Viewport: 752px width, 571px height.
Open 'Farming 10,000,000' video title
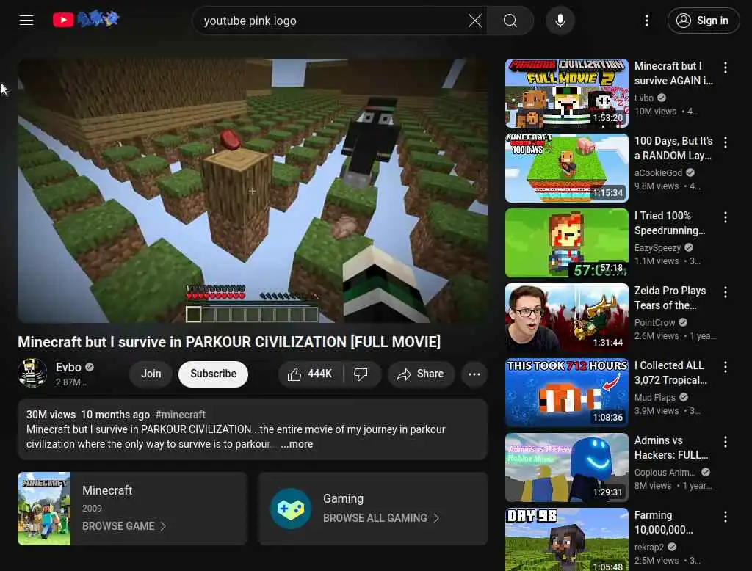coord(663,522)
